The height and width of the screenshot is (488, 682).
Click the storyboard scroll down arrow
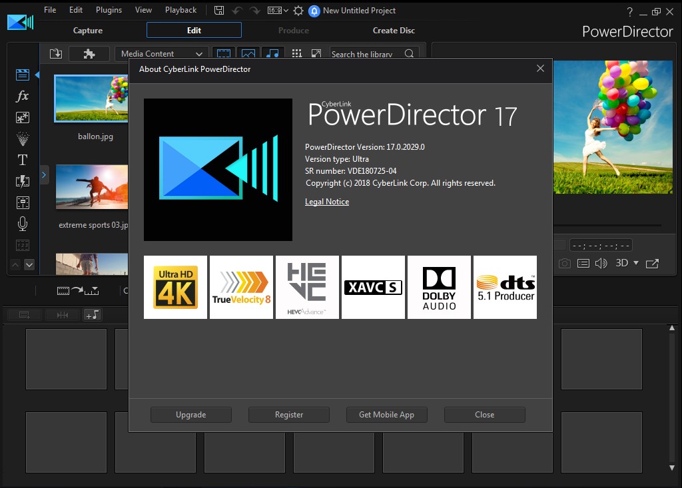click(672, 467)
